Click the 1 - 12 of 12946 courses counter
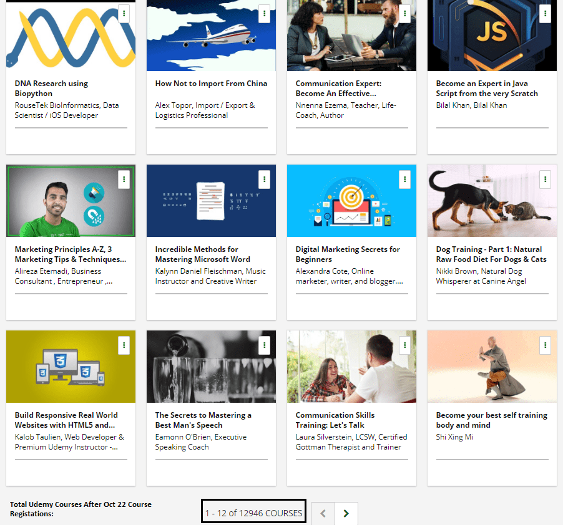The height and width of the screenshot is (525, 563). point(253,513)
